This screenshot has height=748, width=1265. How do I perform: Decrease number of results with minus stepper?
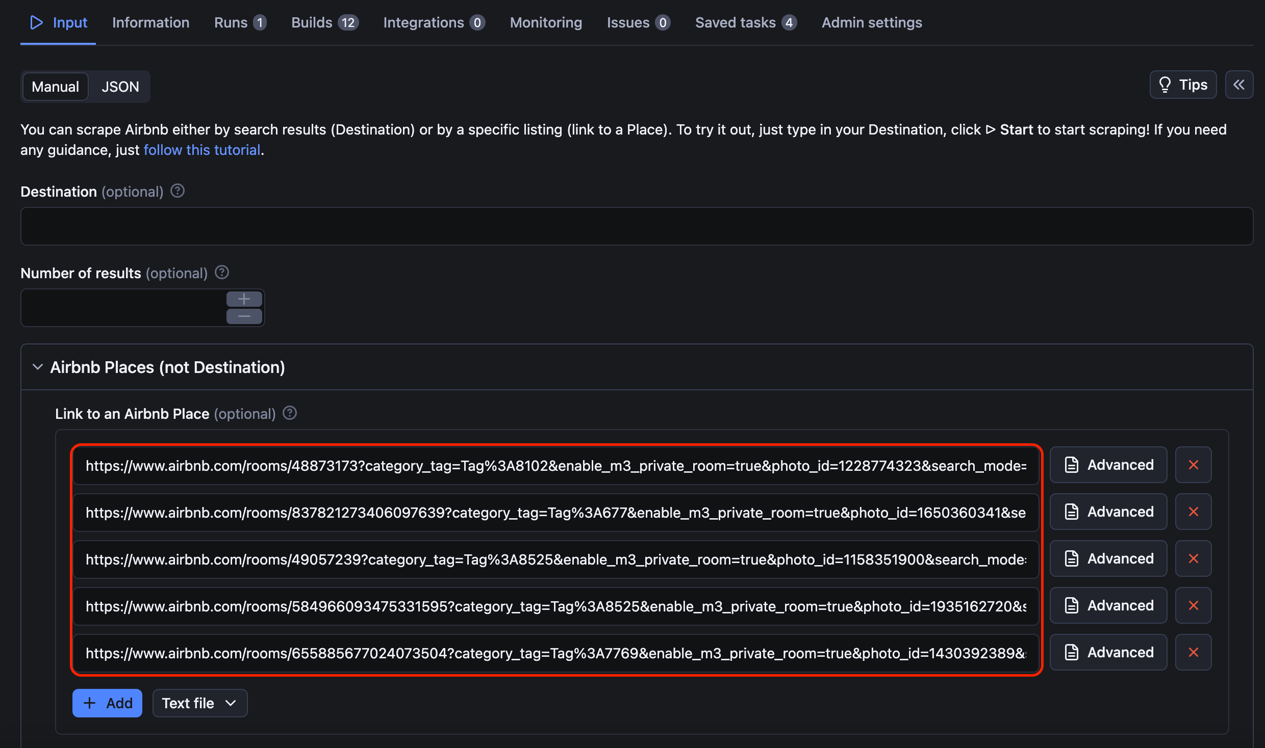(x=244, y=316)
